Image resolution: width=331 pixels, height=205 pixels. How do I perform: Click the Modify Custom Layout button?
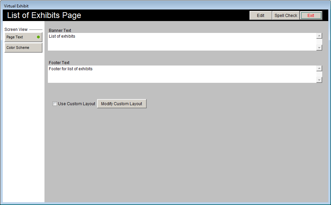point(122,104)
